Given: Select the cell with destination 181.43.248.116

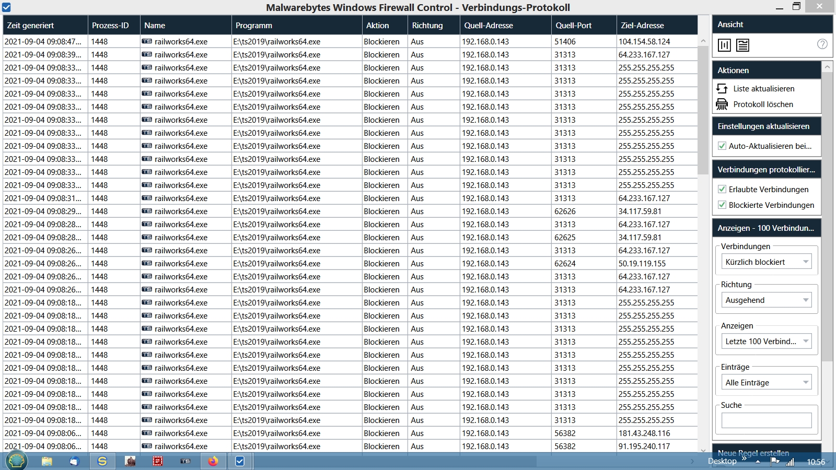Looking at the screenshot, I should coord(657,433).
